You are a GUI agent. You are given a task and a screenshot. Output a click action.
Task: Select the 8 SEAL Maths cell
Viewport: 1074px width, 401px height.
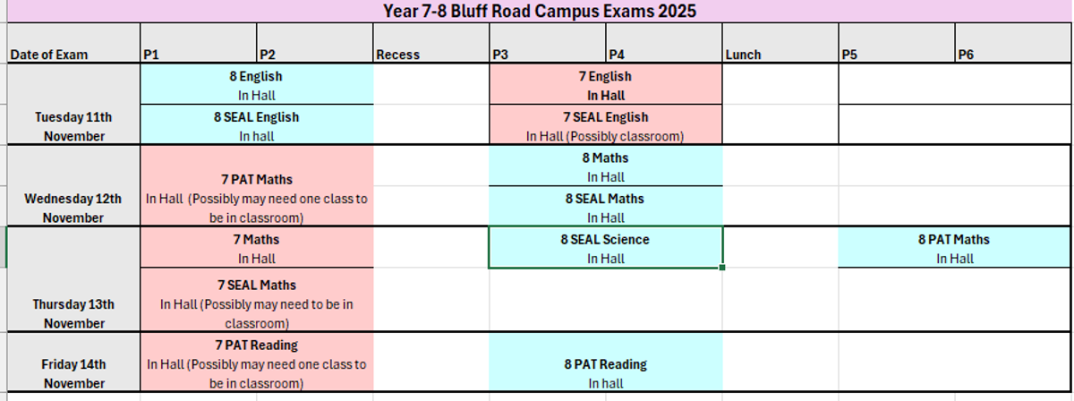pos(605,208)
